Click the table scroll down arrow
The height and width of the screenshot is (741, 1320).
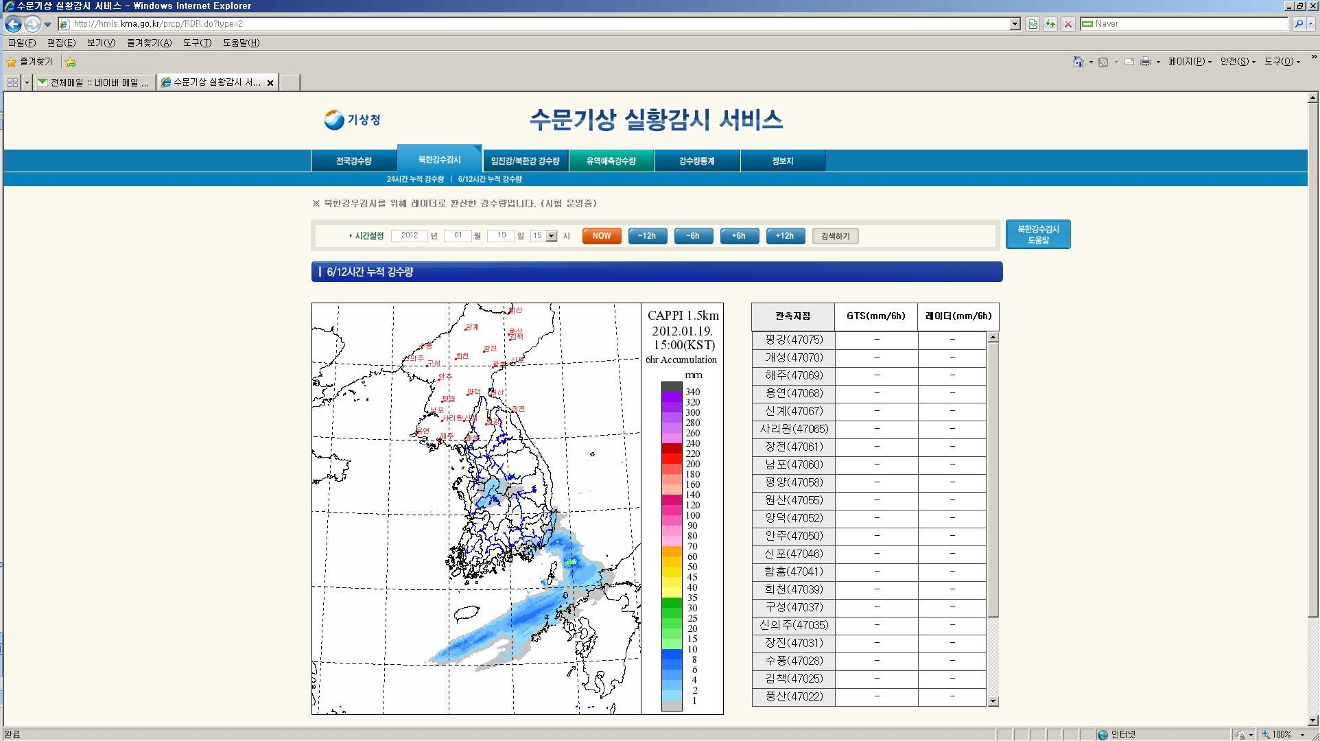coord(993,701)
